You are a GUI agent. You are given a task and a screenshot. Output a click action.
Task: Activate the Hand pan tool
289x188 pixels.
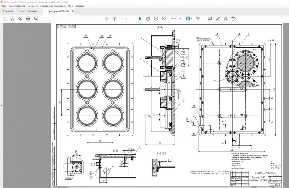click(148, 19)
